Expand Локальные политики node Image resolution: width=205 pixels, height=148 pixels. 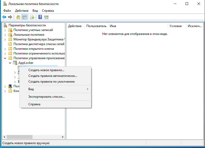pos(5,35)
